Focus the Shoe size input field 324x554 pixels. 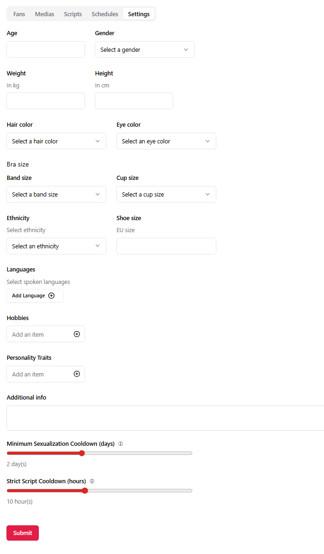pos(166,246)
